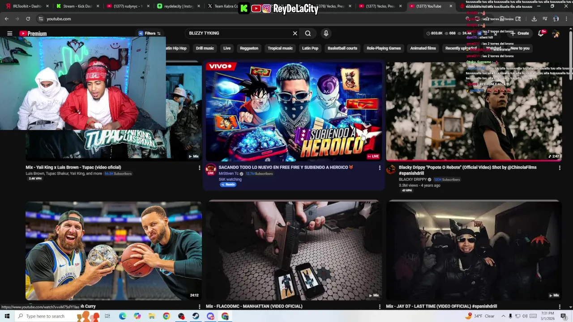Select the Drill music filter chip
573x322 pixels.
205,48
